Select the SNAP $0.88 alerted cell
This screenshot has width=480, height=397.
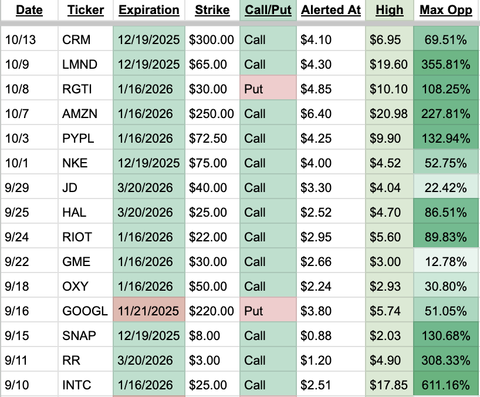[331, 336]
